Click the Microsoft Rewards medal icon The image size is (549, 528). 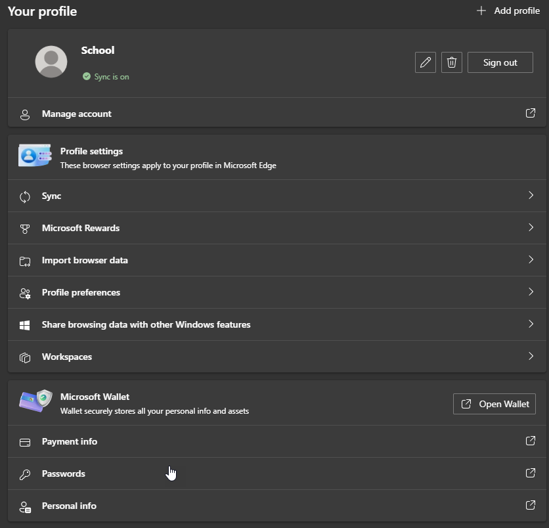(x=25, y=229)
